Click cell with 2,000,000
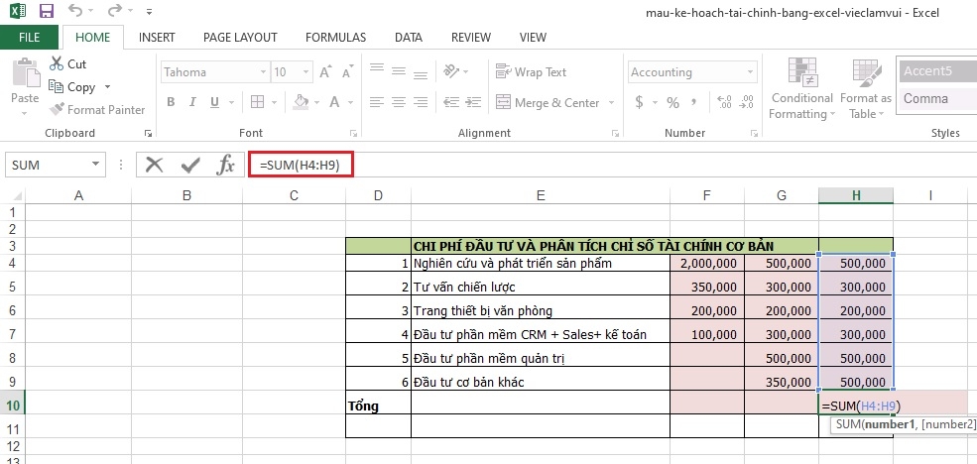977x464 pixels. (707, 264)
